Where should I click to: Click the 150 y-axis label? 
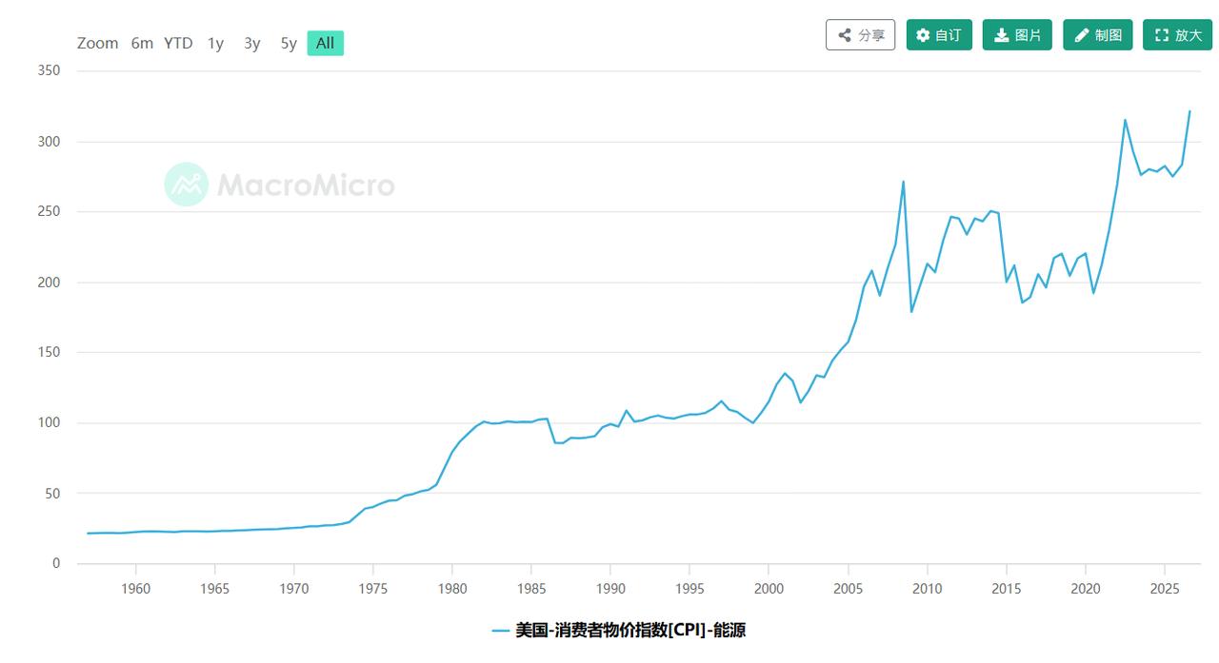(x=49, y=353)
